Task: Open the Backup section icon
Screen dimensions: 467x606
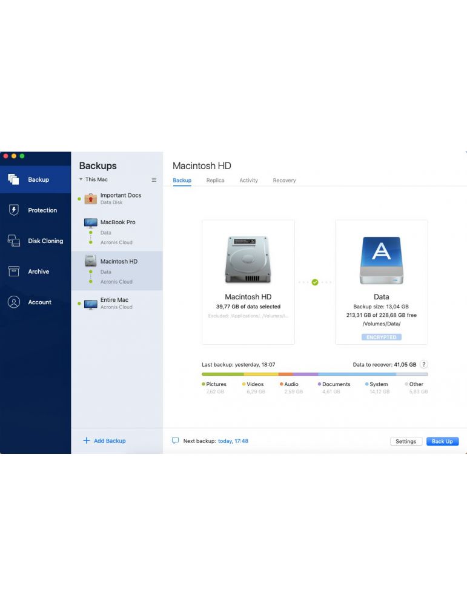Action: point(13,179)
